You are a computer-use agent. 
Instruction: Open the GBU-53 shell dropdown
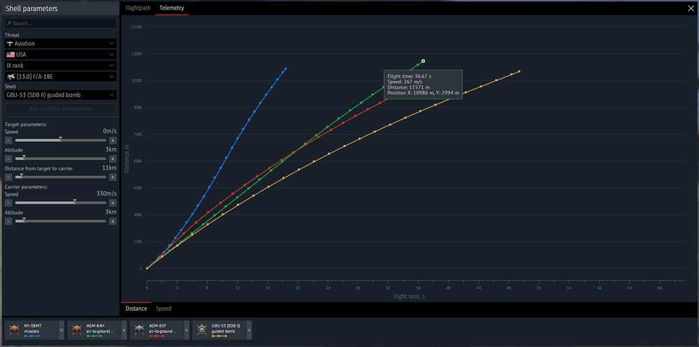pos(61,95)
